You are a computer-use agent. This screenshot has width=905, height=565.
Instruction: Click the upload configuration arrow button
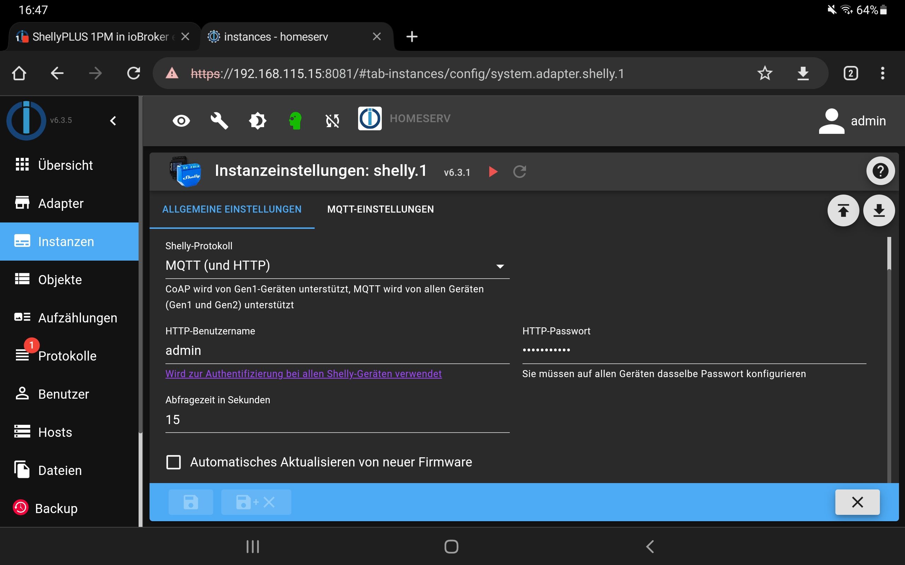(x=843, y=211)
